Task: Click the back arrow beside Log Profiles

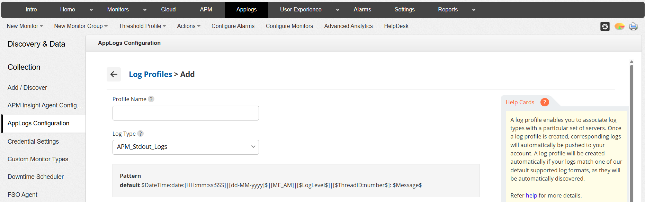Action: click(x=114, y=74)
